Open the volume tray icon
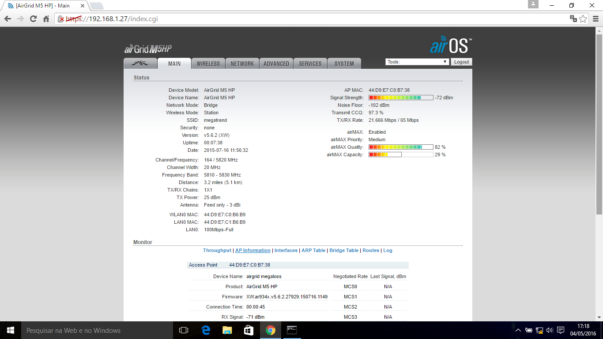Screen dimensions: 603x339 pos(550,330)
